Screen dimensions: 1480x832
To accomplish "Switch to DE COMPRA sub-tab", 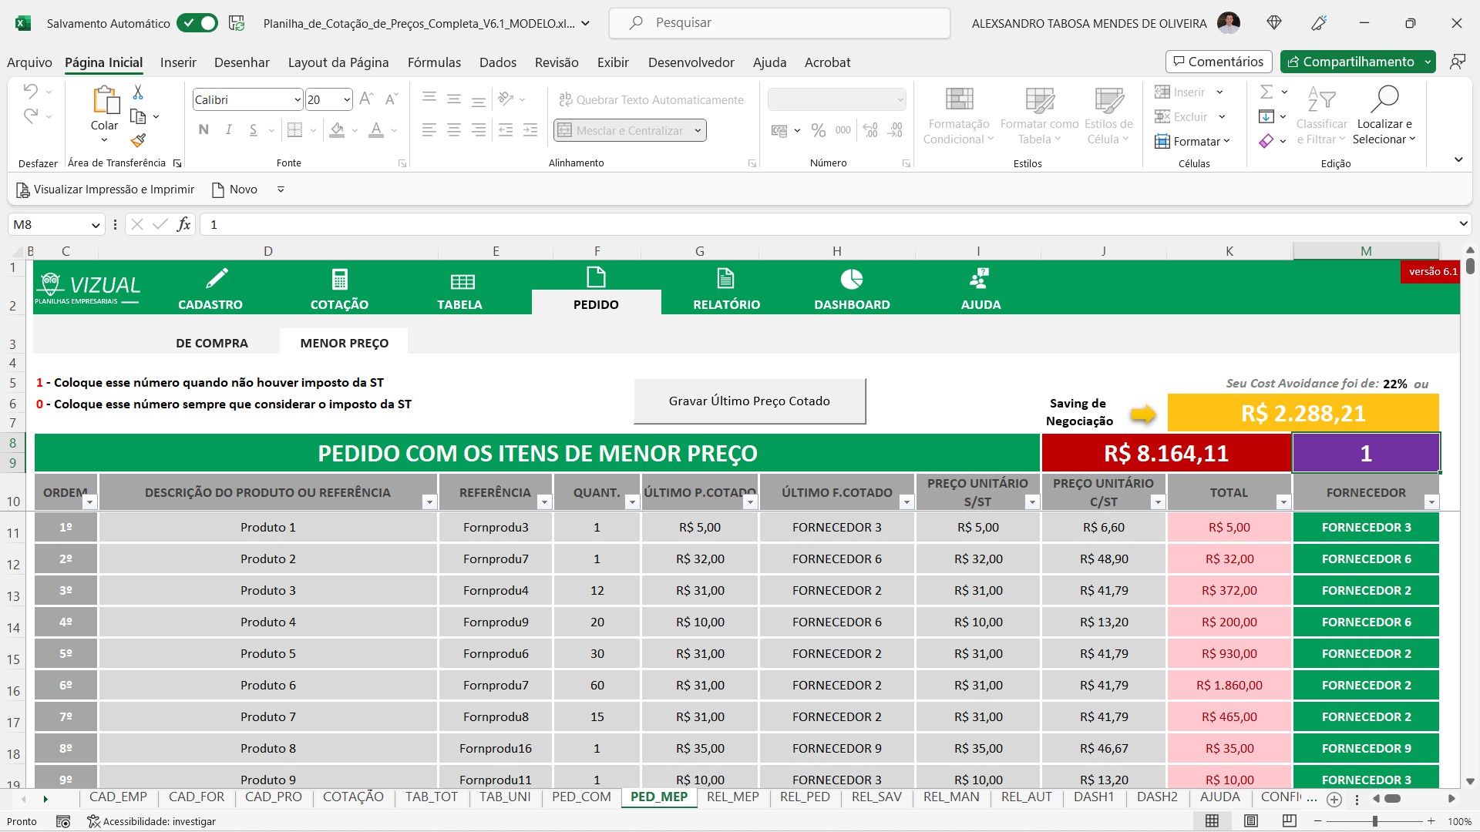I will (212, 343).
